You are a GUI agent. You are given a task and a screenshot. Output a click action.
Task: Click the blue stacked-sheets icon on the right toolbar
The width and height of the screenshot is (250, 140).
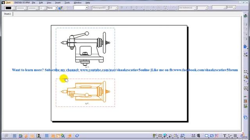pos(245,117)
